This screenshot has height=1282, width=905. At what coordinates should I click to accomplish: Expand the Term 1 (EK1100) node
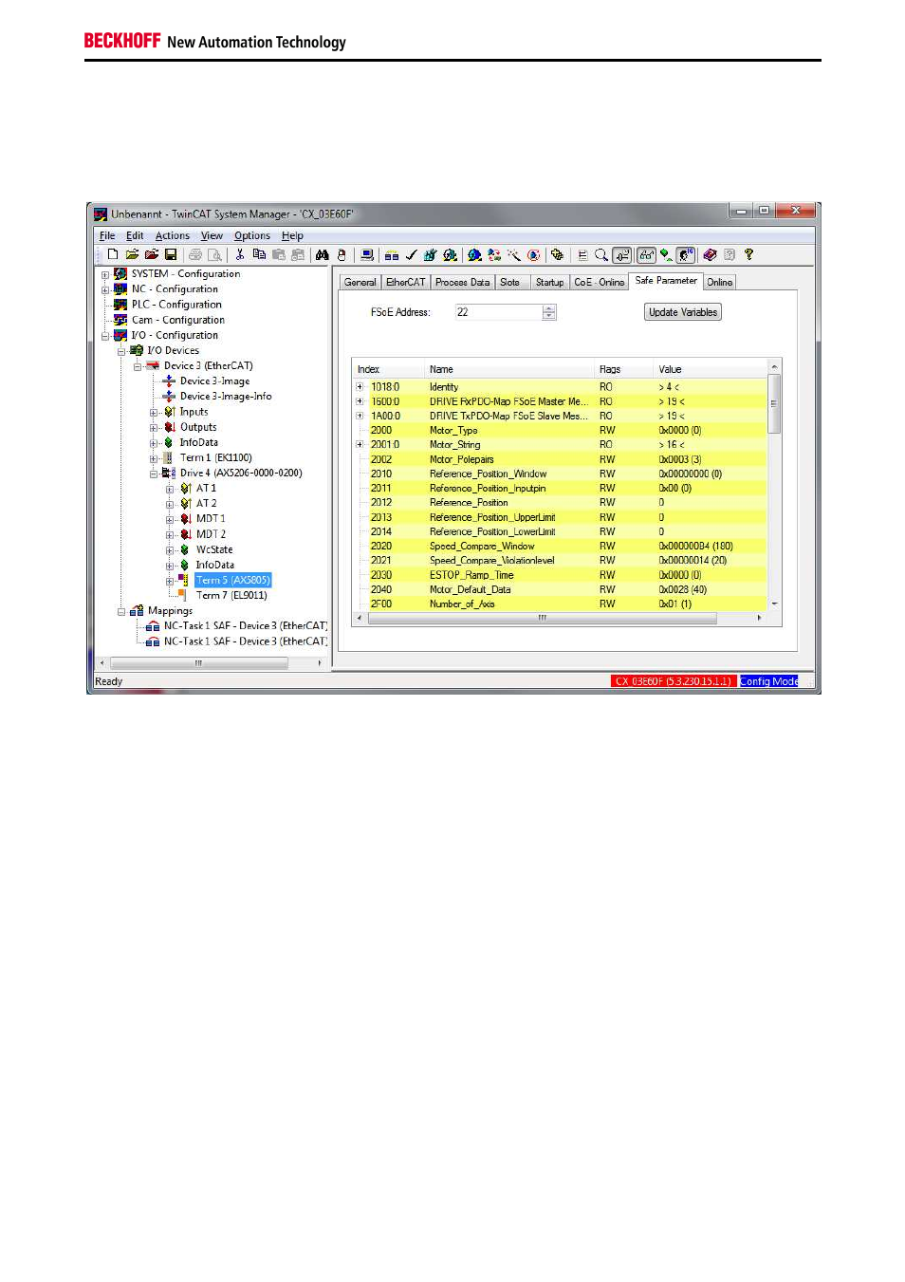[x=153, y=458]
